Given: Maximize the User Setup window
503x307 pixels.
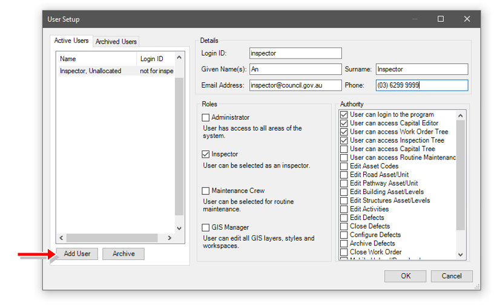Looking at the screenshot, I should [x=441, y=19].
